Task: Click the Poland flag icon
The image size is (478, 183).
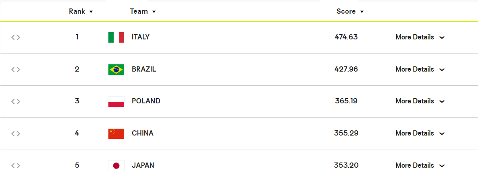Action: 116,101
